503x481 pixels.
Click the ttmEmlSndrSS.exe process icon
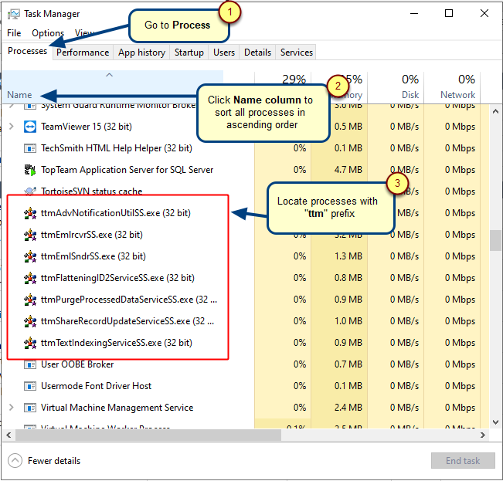click(x=30, y=256)
